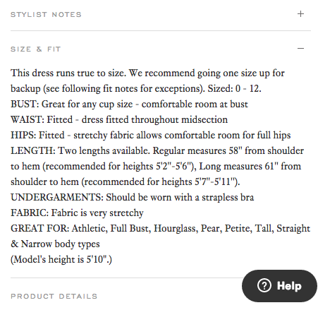This screenshot has width=318, height=310.
Task: Click the WAIST fit note line
Action: (x=119, y=120)
